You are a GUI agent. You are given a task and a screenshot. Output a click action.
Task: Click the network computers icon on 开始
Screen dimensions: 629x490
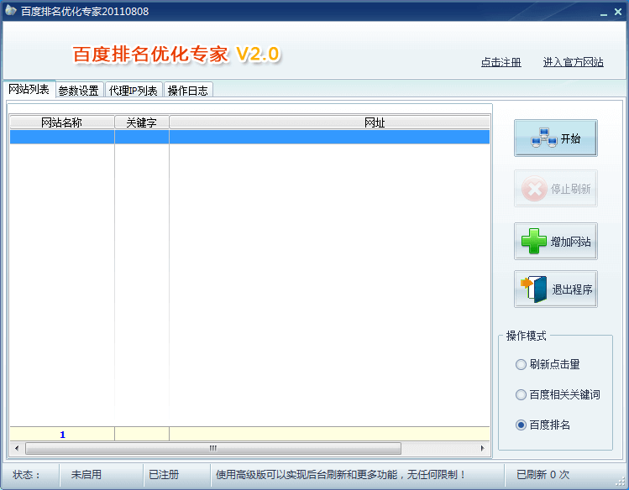click(x=544, y=138)
